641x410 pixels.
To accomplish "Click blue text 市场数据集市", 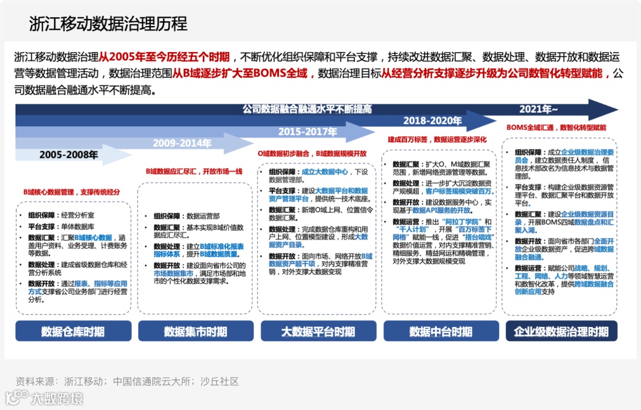I will point(173,273).
